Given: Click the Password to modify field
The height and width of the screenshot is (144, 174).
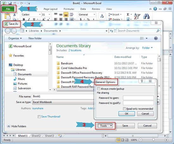Looking at the screenshot, I should 138,103.
